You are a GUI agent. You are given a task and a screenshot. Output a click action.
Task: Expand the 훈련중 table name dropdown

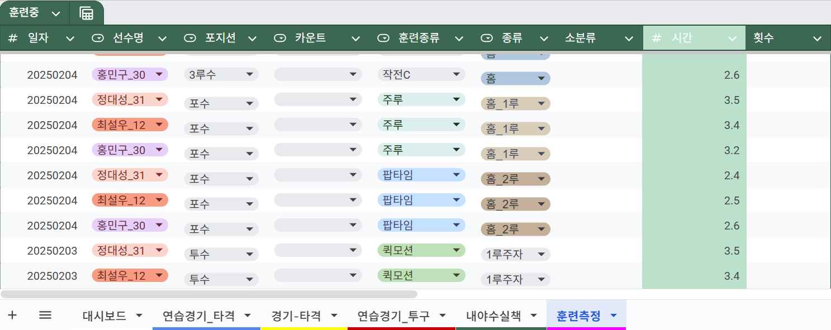click(x=55, y=13)
